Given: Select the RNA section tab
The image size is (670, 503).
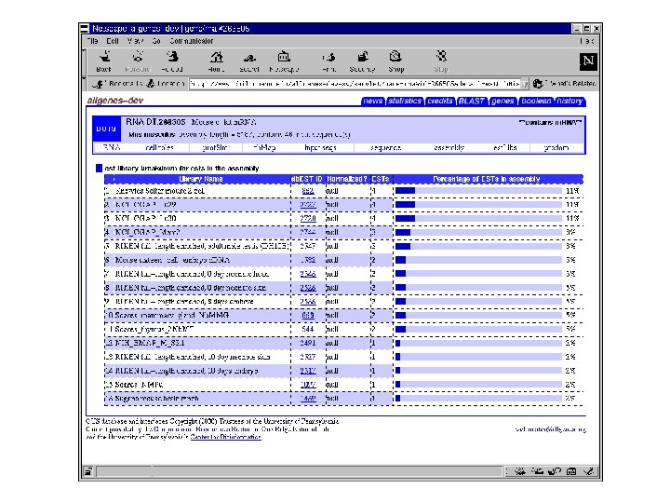Looking at the screenshot, I should point(111,147).
